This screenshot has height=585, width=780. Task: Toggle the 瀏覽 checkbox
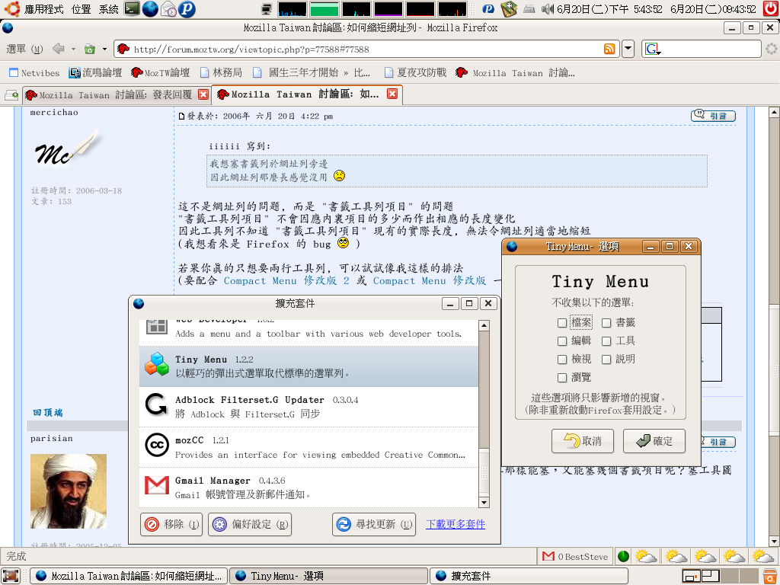[562, 378]
